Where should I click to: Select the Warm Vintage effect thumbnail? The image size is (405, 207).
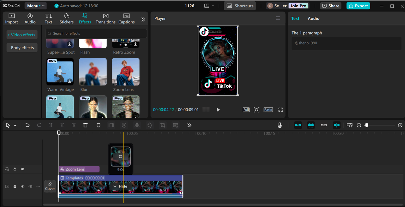click(x=60, y=72)
